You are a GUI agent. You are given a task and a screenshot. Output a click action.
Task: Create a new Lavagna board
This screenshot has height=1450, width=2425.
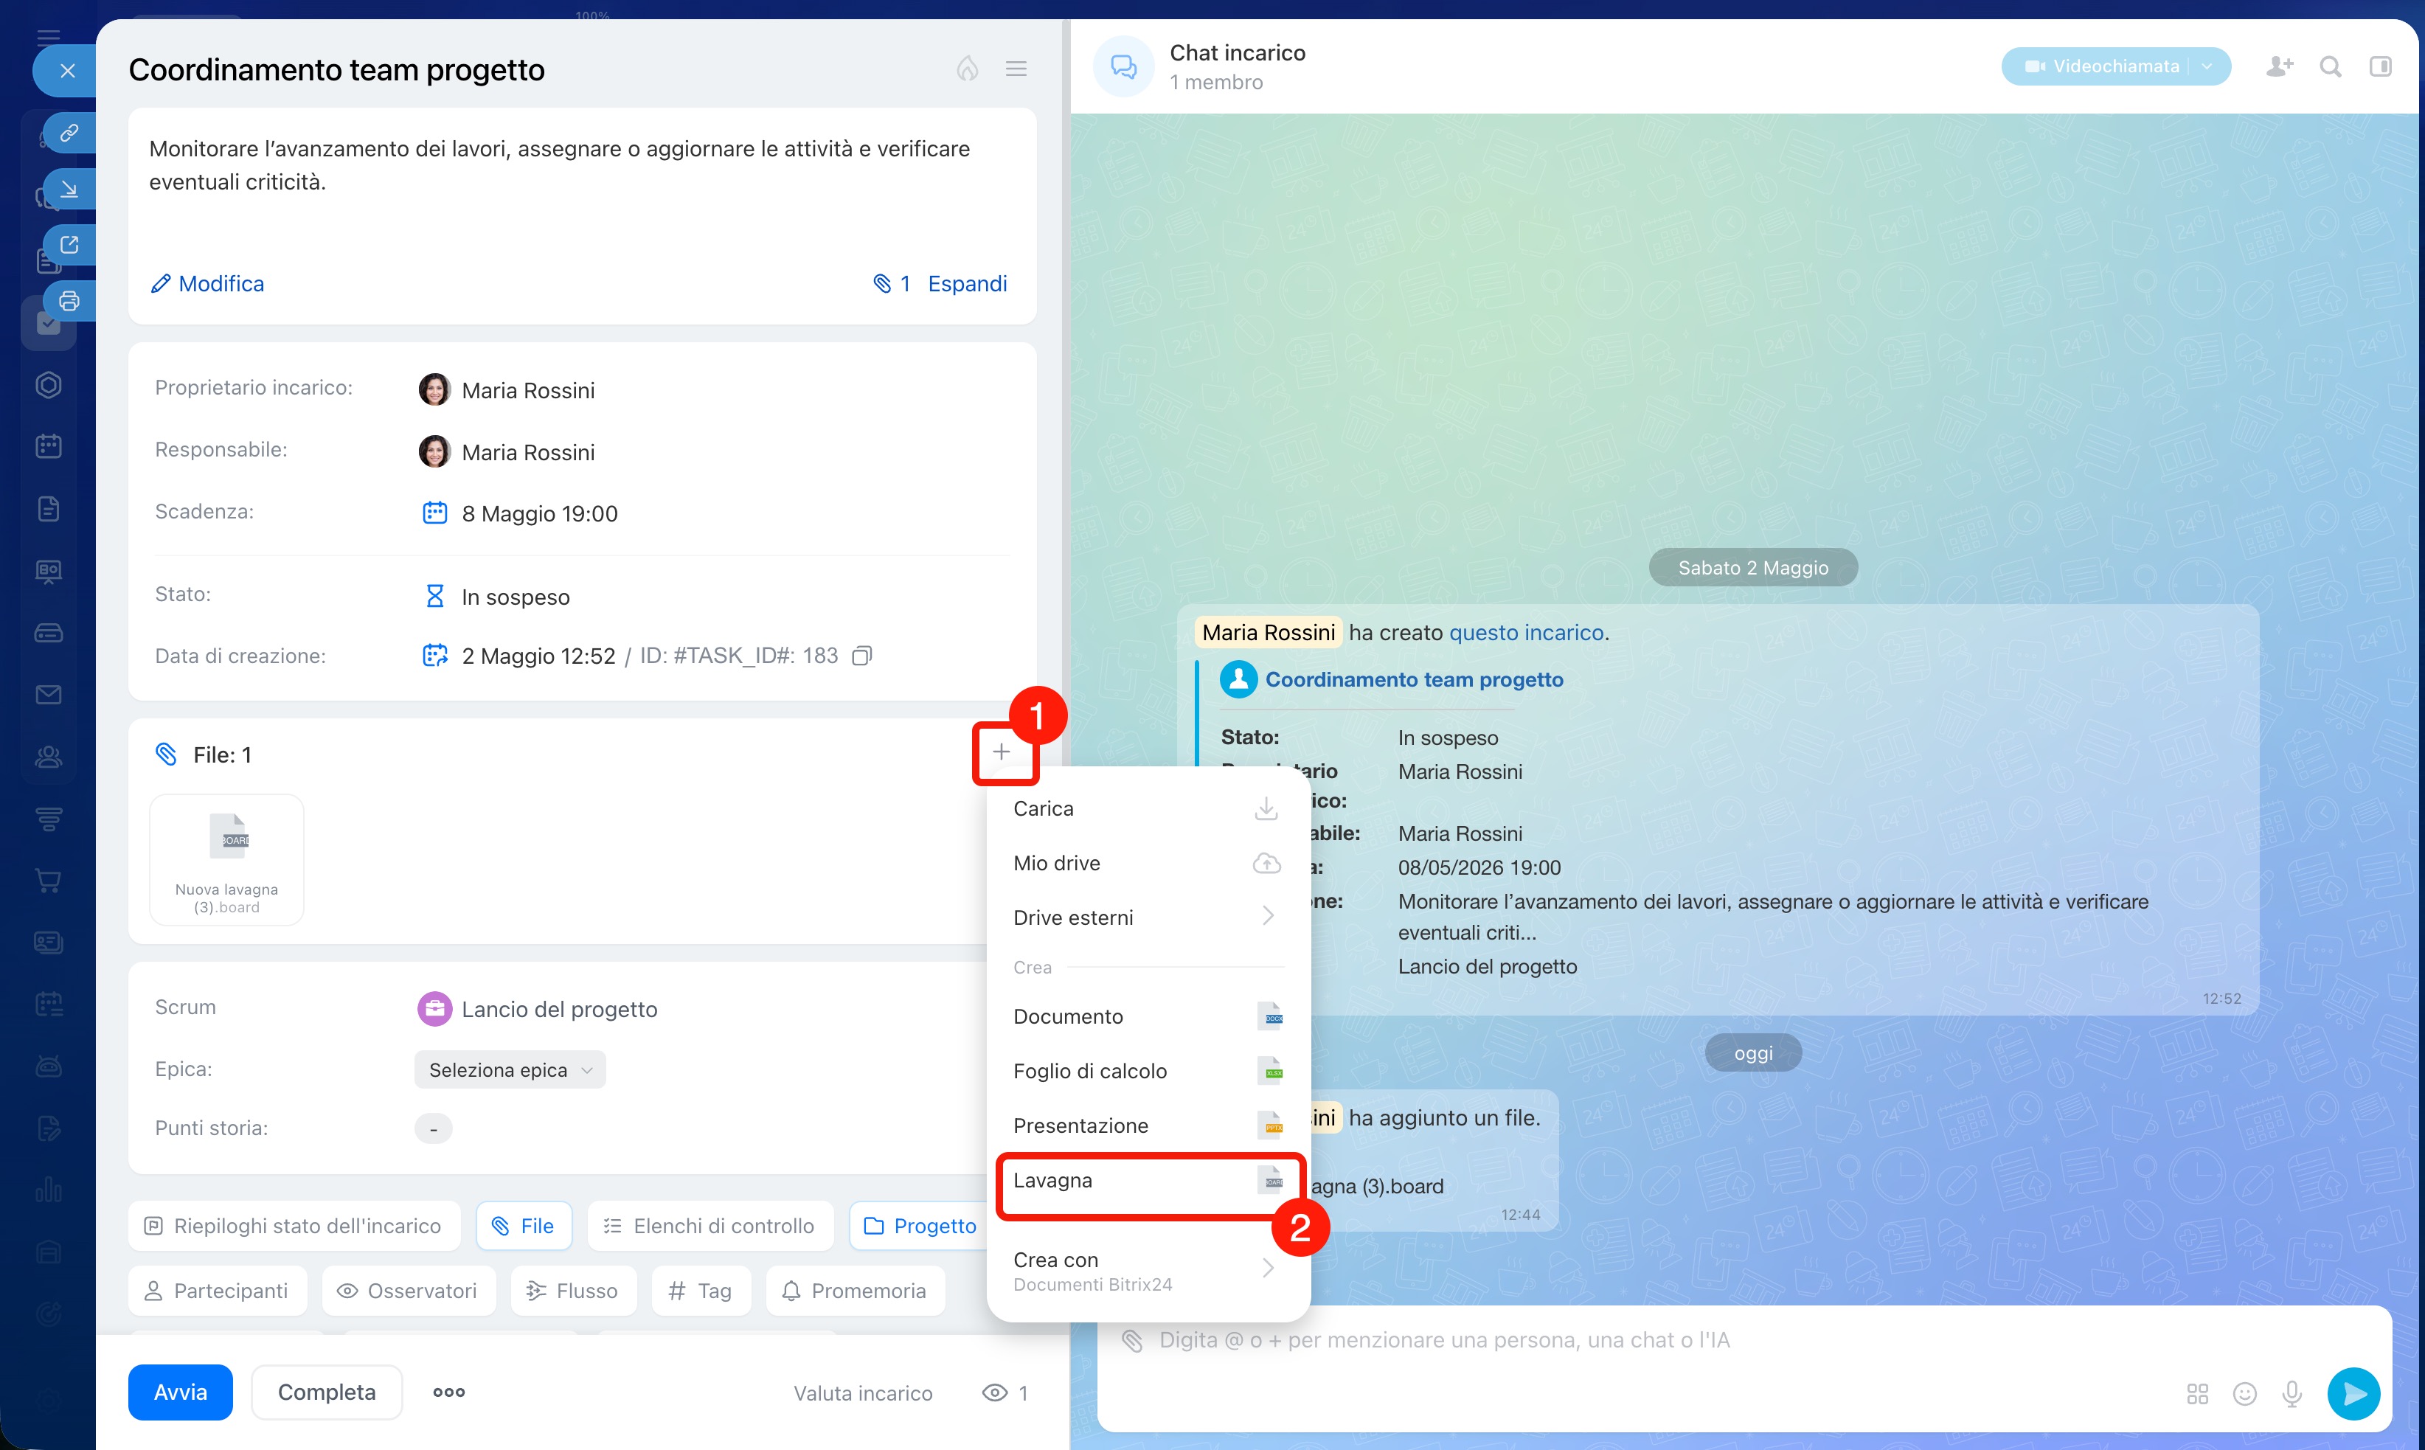click(1148, 1182)
